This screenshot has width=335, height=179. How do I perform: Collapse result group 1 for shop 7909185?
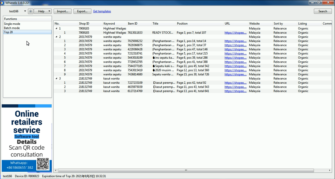coord(57,29)
